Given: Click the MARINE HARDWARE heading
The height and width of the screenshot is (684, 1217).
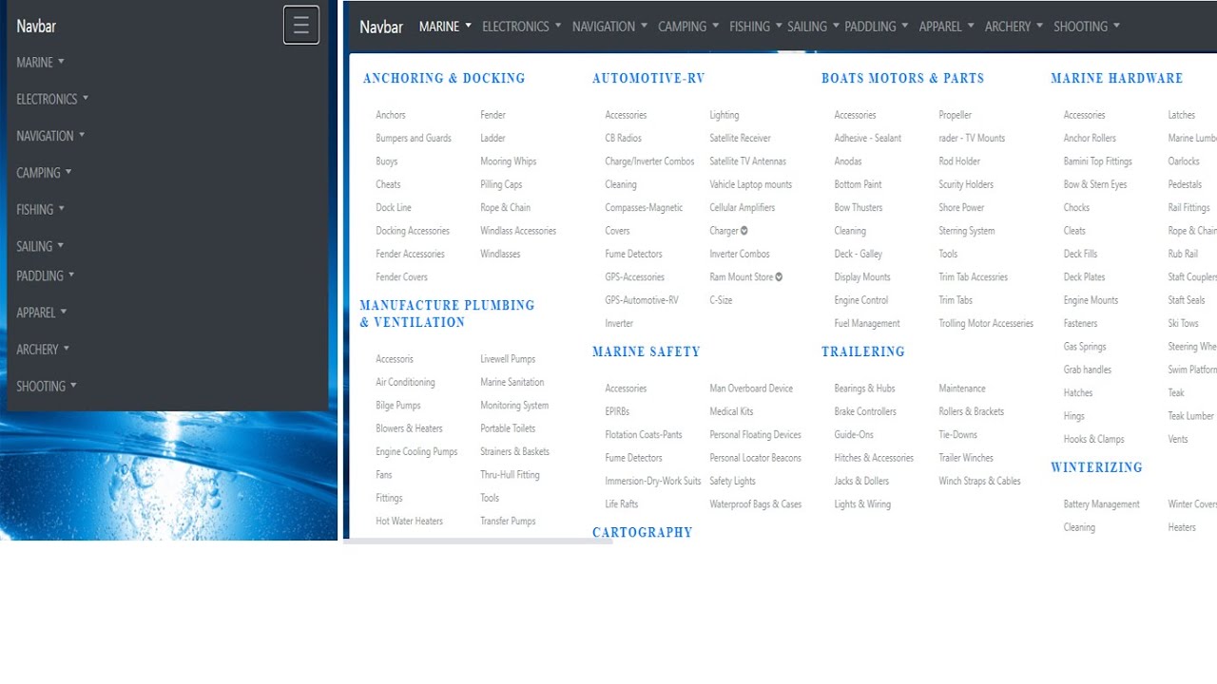Looking at the screenshot, I should (x=1117, y=78).
